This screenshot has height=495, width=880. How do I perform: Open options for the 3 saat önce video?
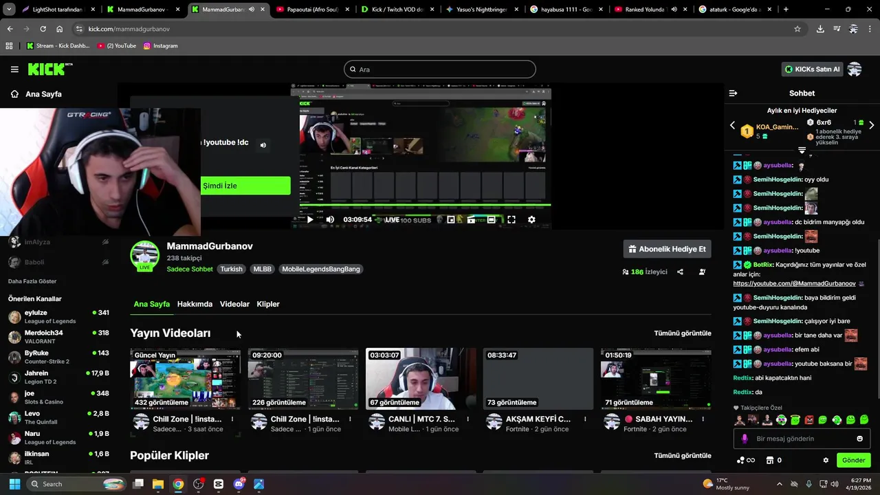point(232,419)
